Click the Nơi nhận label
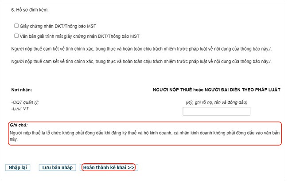 21,90
